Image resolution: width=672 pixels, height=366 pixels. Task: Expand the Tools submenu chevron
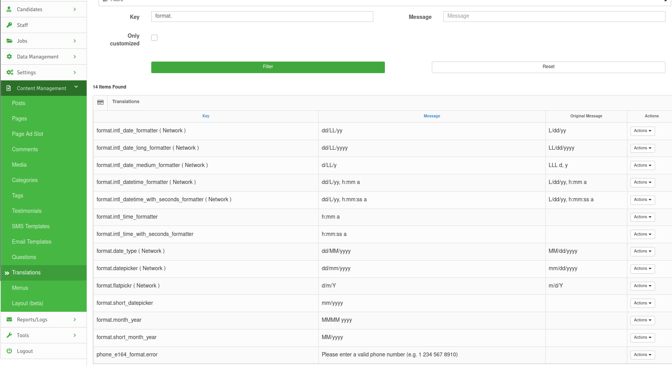(75, 335)
